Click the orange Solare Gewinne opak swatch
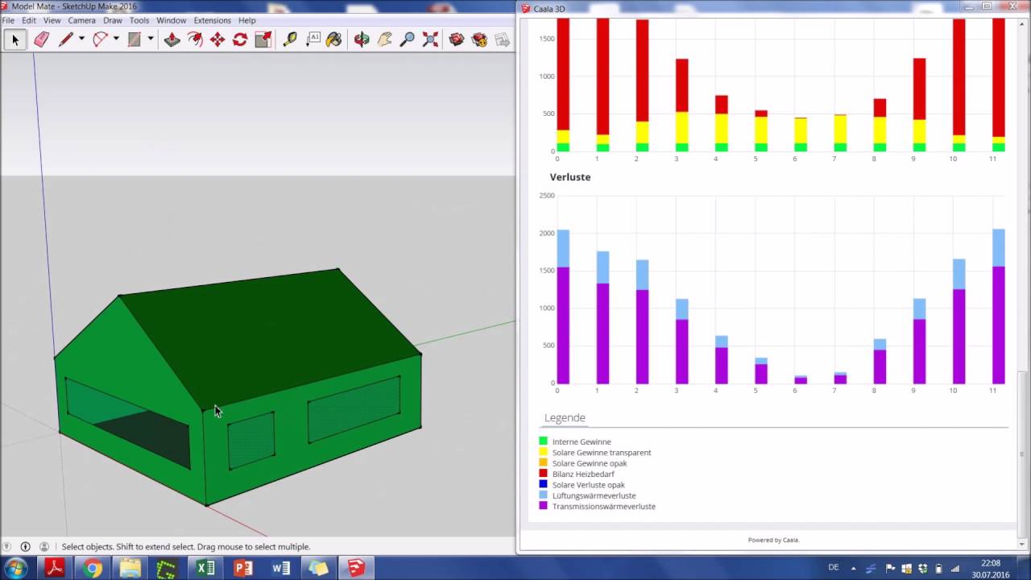Screen dimensions: 1031x580 543,463
